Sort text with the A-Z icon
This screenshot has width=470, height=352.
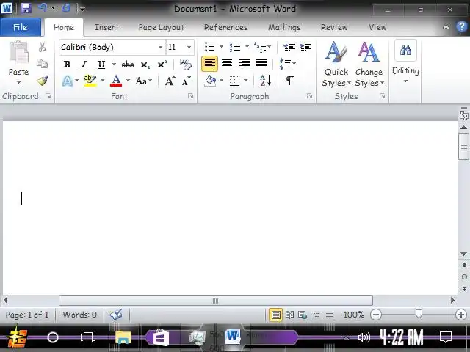[x=266, y=81]
